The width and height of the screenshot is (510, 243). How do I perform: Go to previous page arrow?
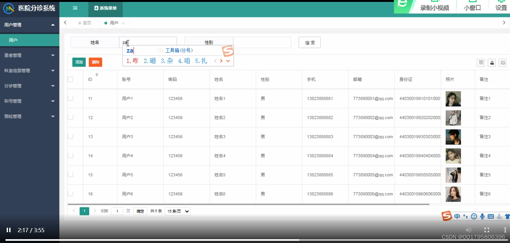pos(74,211)
